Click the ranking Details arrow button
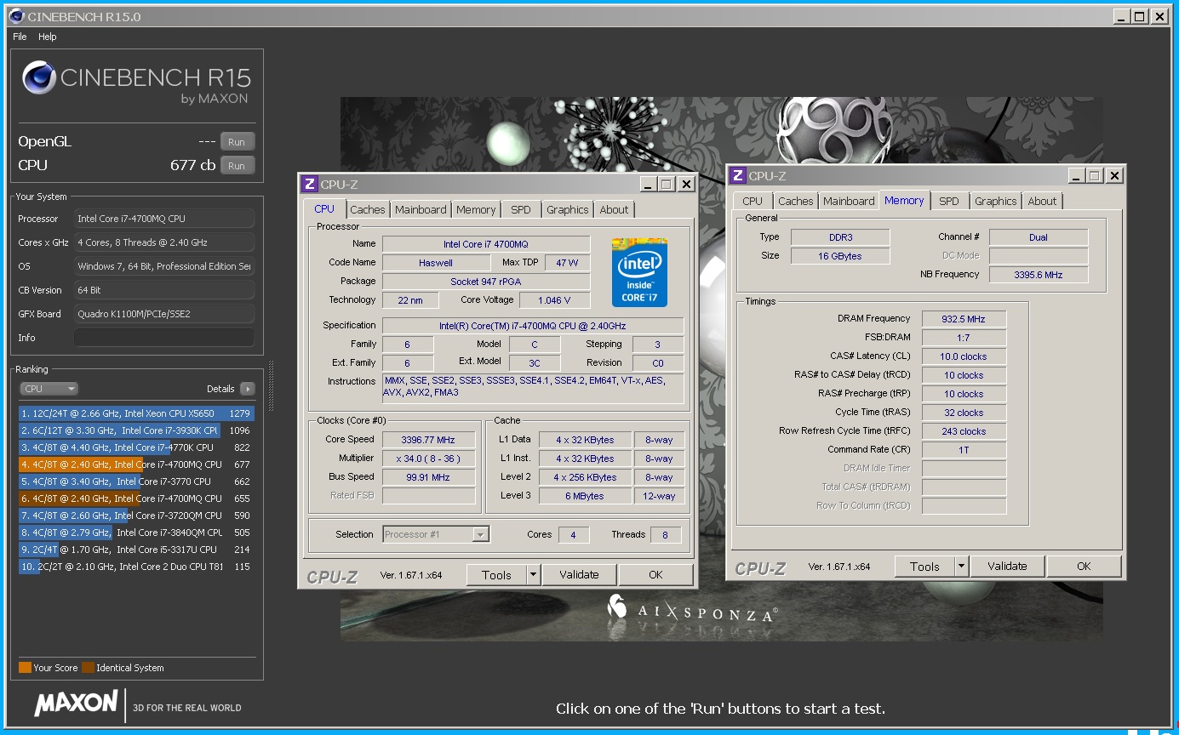This screenshot has width=1179, height=735. click(x=247, y=389)
